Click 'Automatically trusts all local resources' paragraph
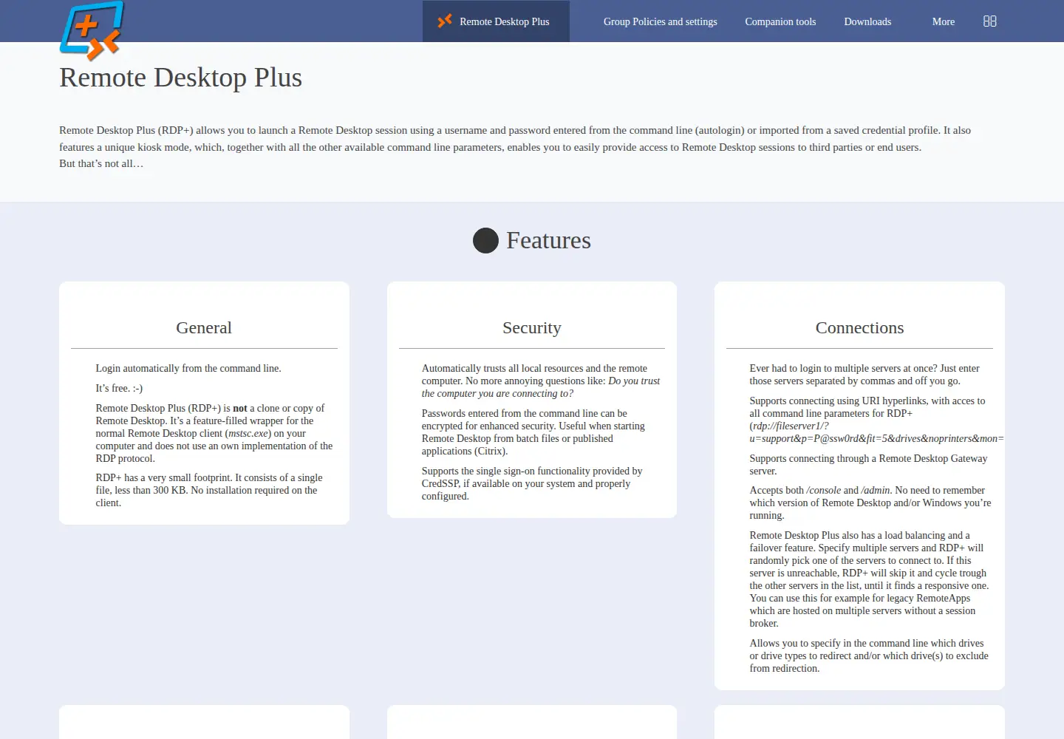Viewport: 1064px width, 739px height. pos(541,381)
